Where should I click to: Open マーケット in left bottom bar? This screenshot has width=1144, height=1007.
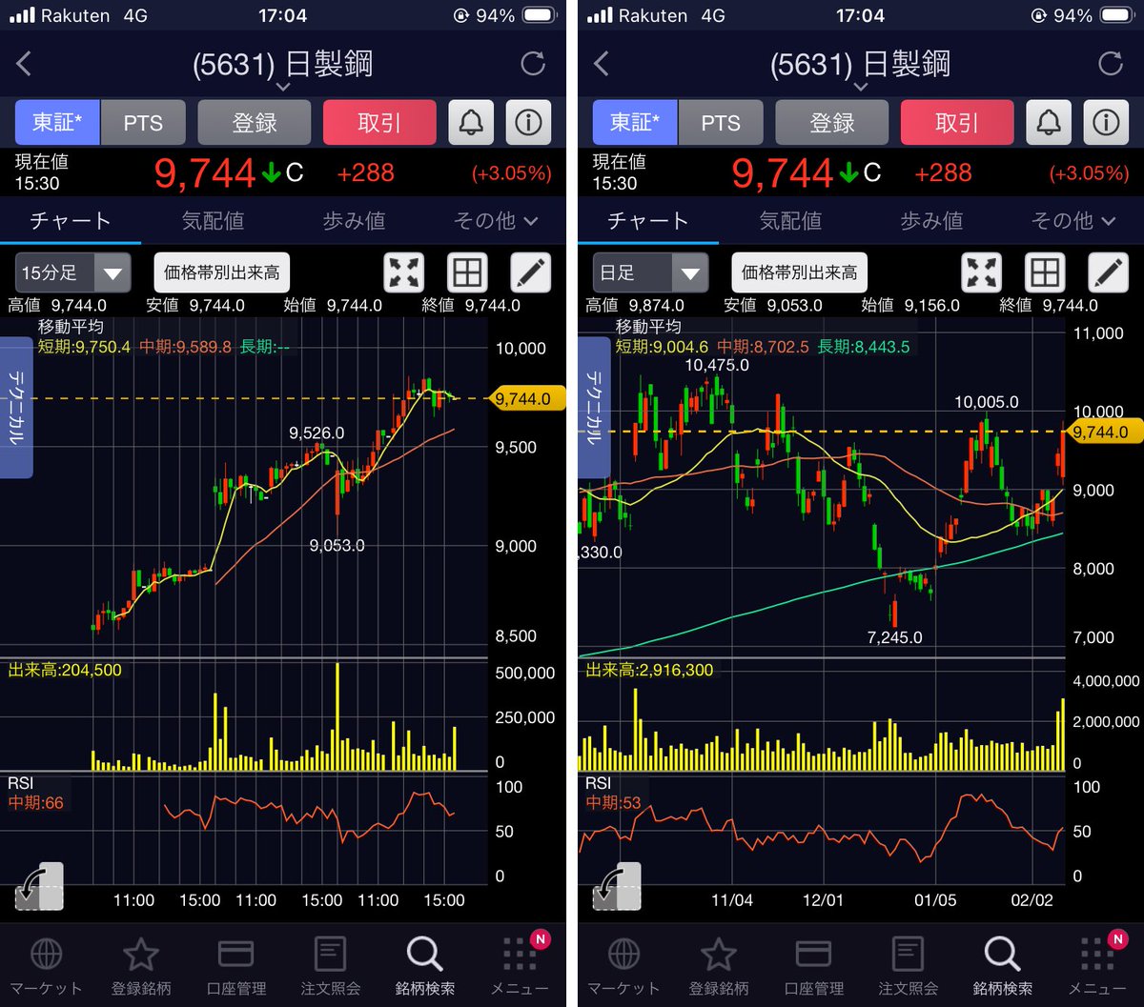click(x=47, y=966)
